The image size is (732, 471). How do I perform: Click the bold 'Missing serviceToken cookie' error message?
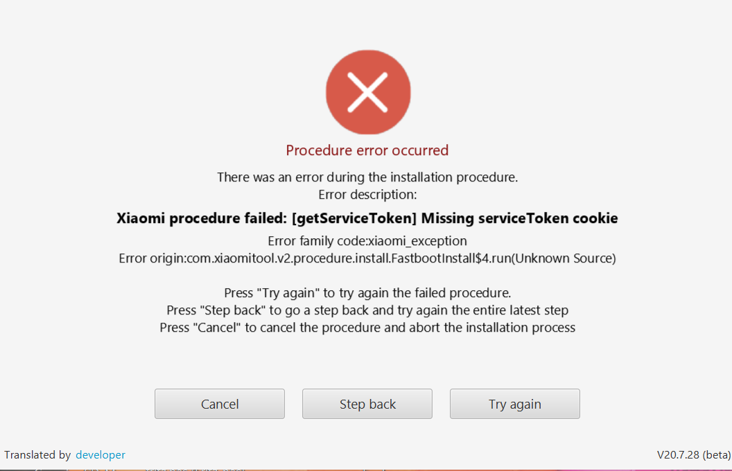(519, 218)
